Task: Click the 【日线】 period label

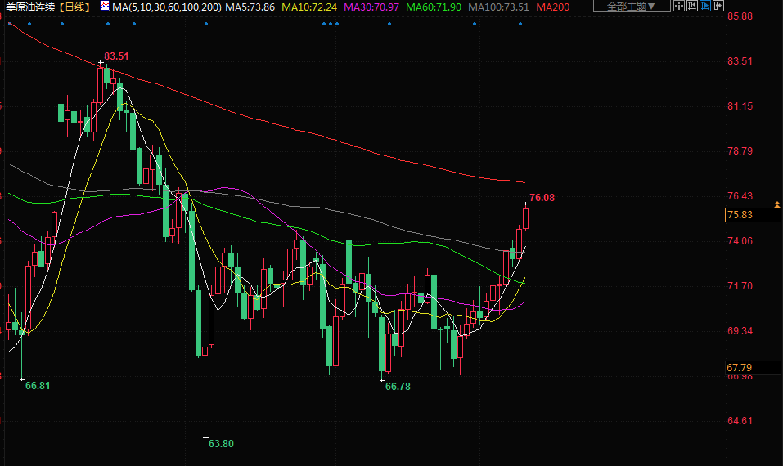Action: (x=74, y=7)
